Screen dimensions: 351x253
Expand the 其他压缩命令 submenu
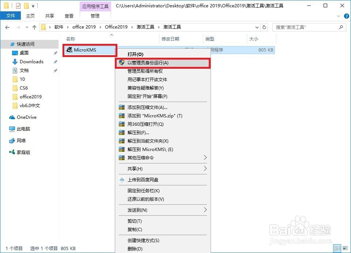click(x=163, y=158)
